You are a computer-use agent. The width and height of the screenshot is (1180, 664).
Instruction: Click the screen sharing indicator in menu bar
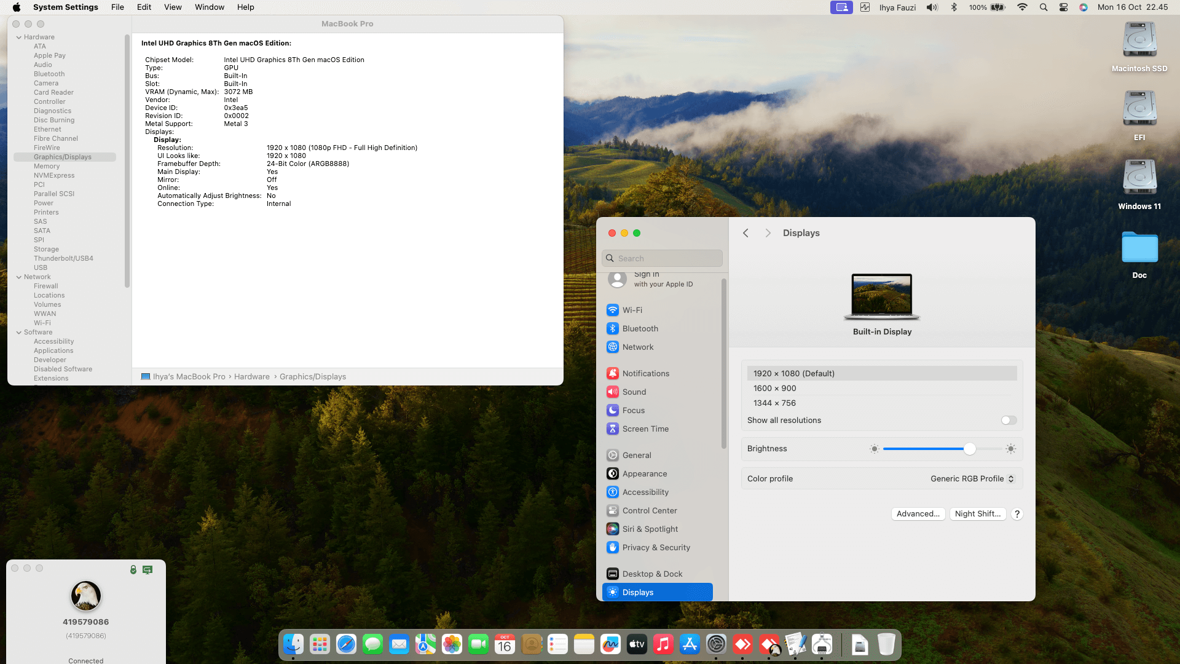[841, 7]
